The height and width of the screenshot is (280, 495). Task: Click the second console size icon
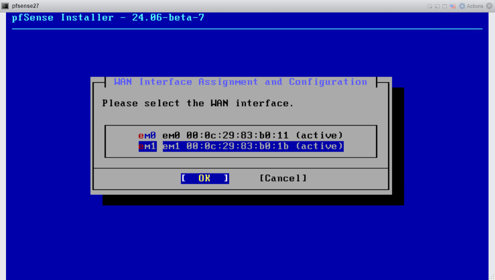pyautogui.click(x=437, y=6)
